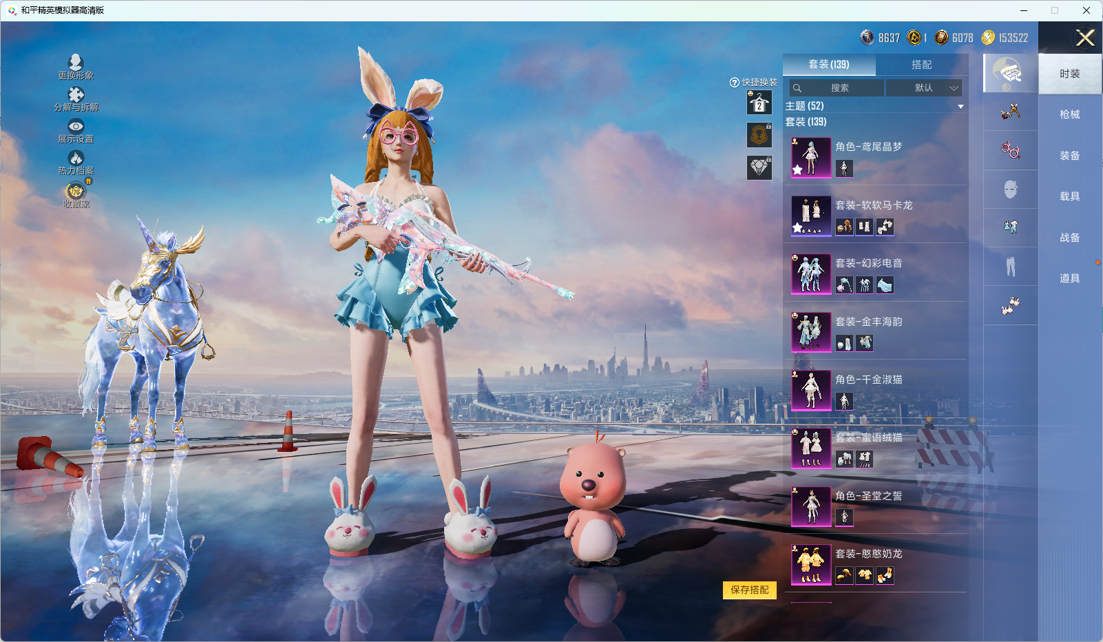Click the locked diamond outfit slot
Viewport: 1103px width, 642px height.
point(759,167)
